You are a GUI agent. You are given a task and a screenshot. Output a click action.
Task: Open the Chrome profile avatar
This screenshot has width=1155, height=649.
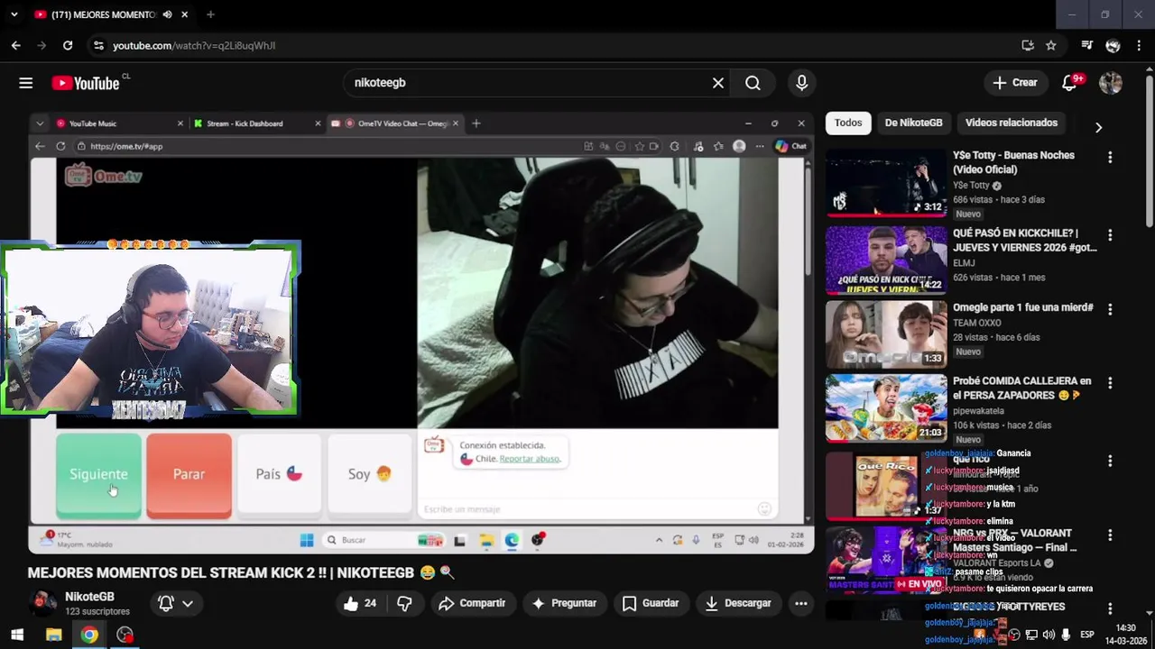[1113, 45]
